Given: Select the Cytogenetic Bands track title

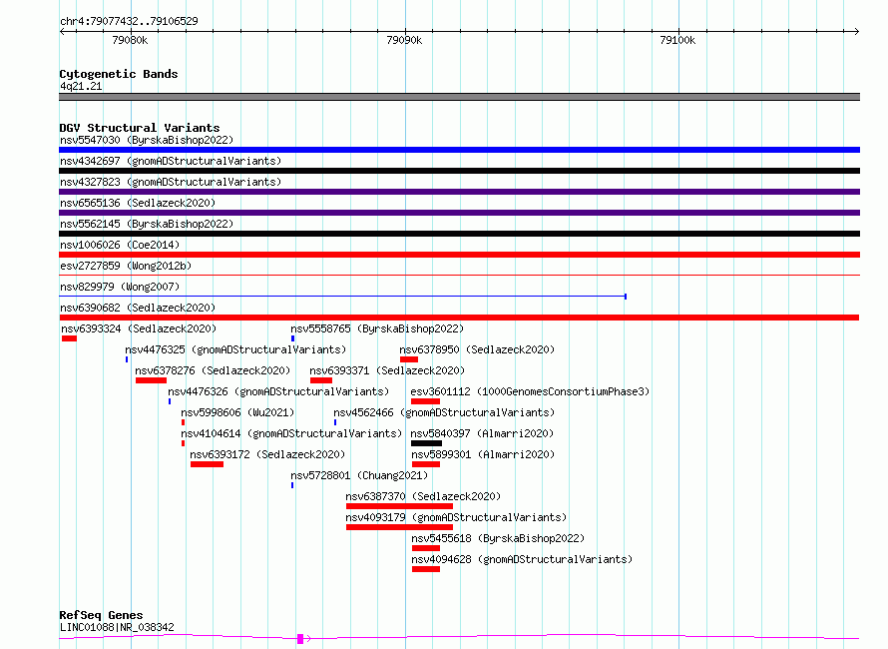Looking at the screenshot, I should pos(119,74).
